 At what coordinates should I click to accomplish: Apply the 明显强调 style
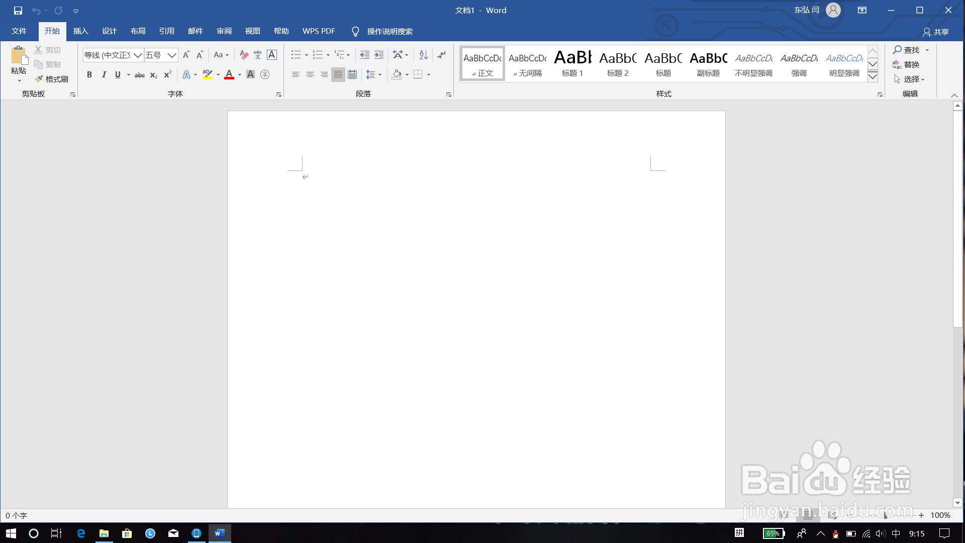tap(844, 63)
